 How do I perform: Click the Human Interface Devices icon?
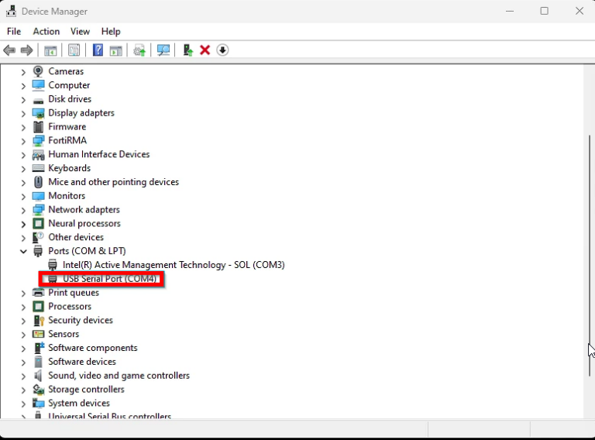click(x=38, y=154)
